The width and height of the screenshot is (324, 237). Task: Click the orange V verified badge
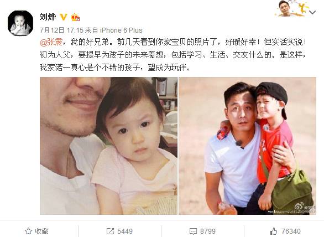64,17
